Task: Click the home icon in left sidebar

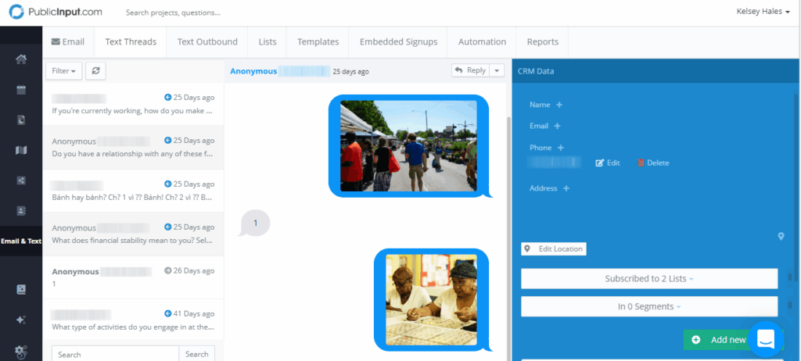Action: click(x=21, y=59)
